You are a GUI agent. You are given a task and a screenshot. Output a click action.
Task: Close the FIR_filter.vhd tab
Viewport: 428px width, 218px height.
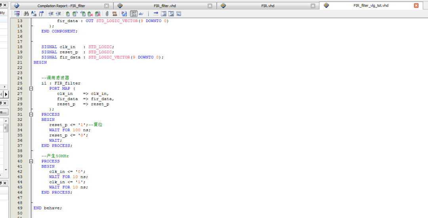click(210, 6)
